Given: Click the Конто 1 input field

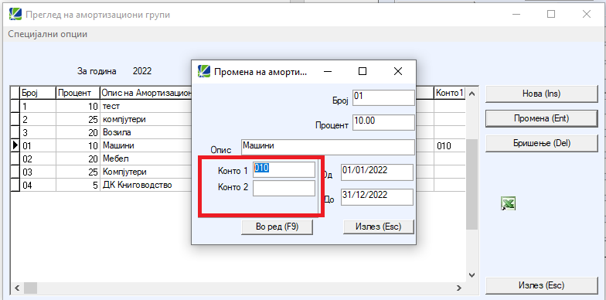Looking at the screenshot, I should (284, 170).
